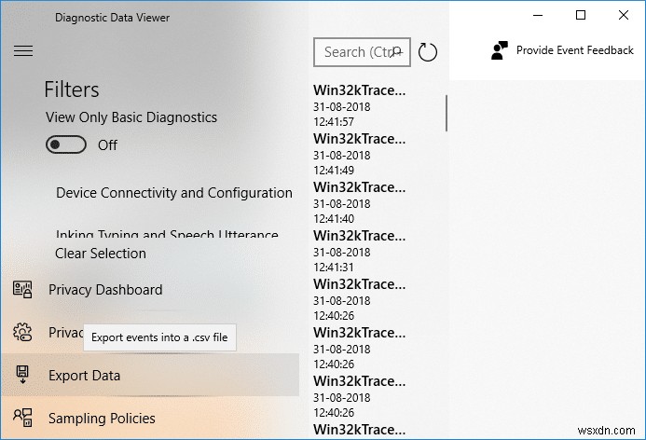
Task: Click the Export Data save icon
Action: pyautogui.click(x=22, y=375)
